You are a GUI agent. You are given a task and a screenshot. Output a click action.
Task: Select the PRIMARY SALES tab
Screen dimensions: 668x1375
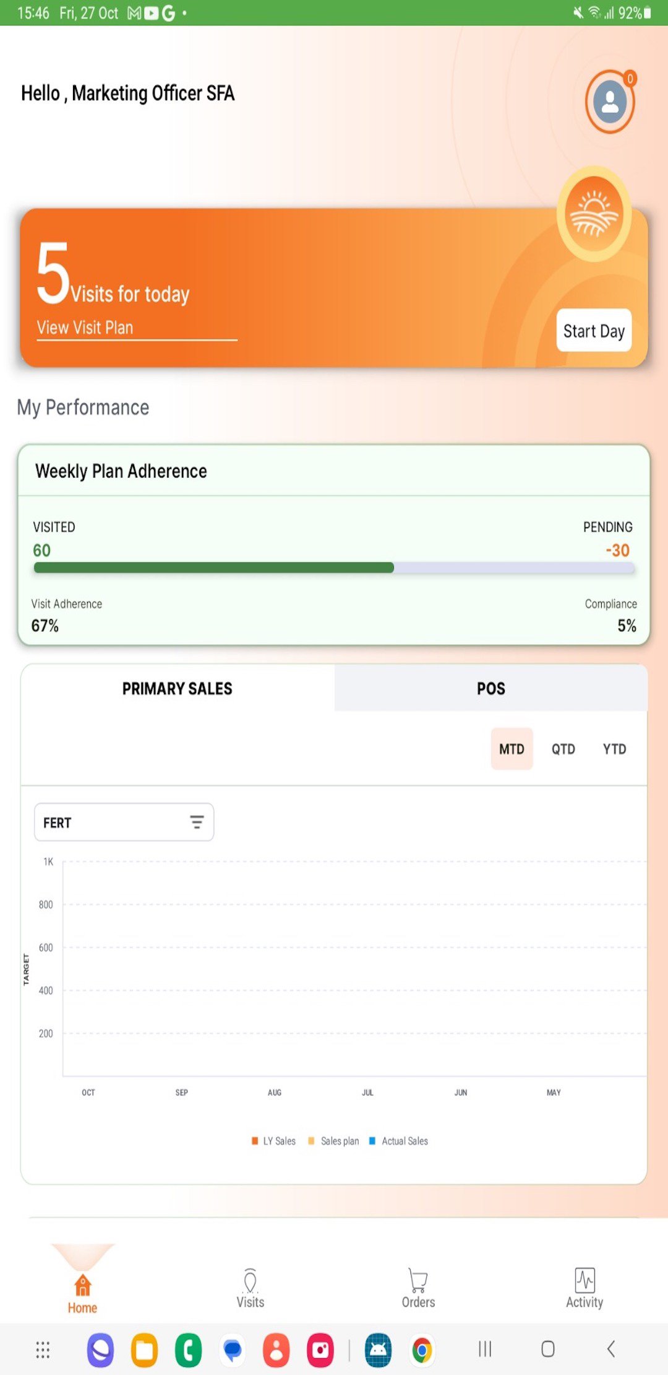click(178, 688)
